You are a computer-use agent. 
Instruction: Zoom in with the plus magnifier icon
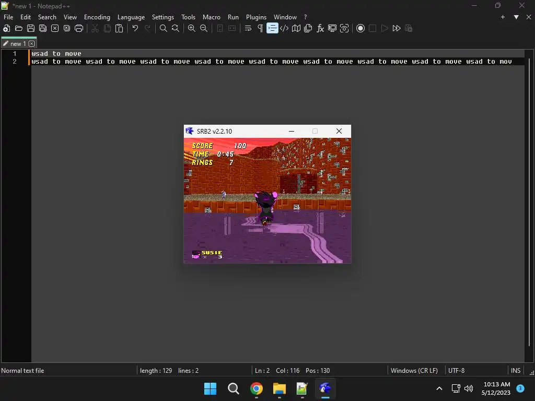click(x=191, y=28)
